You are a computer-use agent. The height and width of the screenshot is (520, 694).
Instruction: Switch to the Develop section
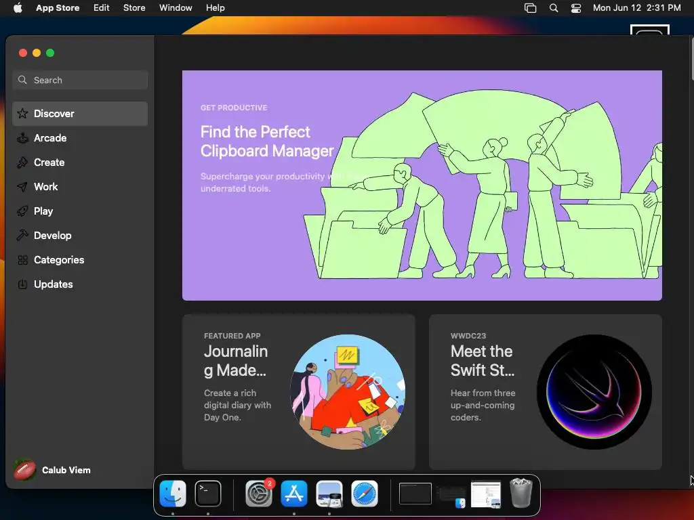point(80,235)
